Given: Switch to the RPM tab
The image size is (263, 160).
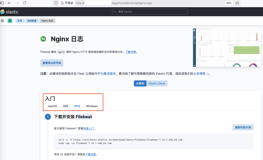Looking at the screenshot, I should 77,106.
